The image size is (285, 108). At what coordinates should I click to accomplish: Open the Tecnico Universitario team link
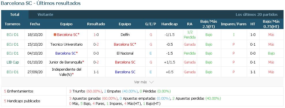click(67, 45)
